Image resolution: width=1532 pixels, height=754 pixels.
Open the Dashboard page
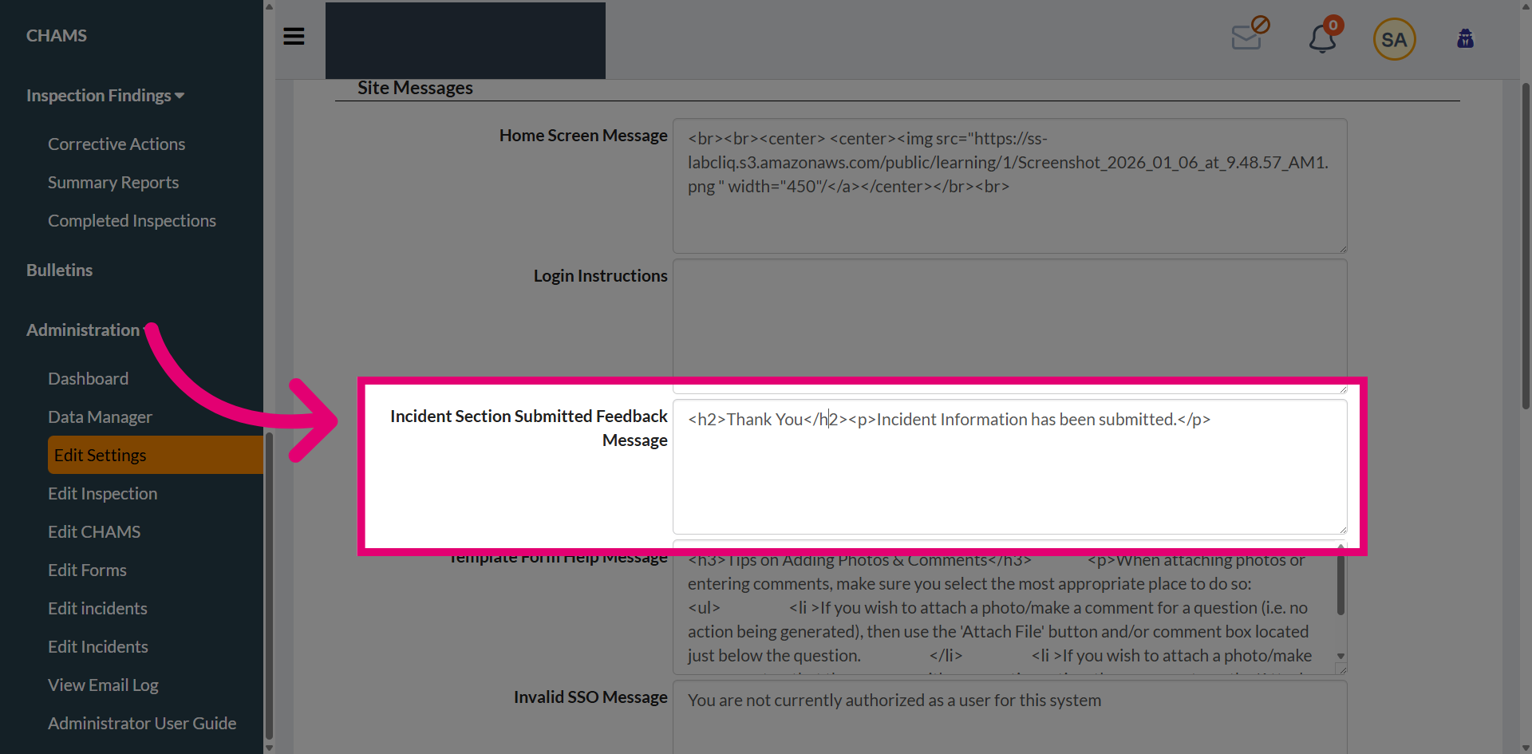click(x=88, y=379)
